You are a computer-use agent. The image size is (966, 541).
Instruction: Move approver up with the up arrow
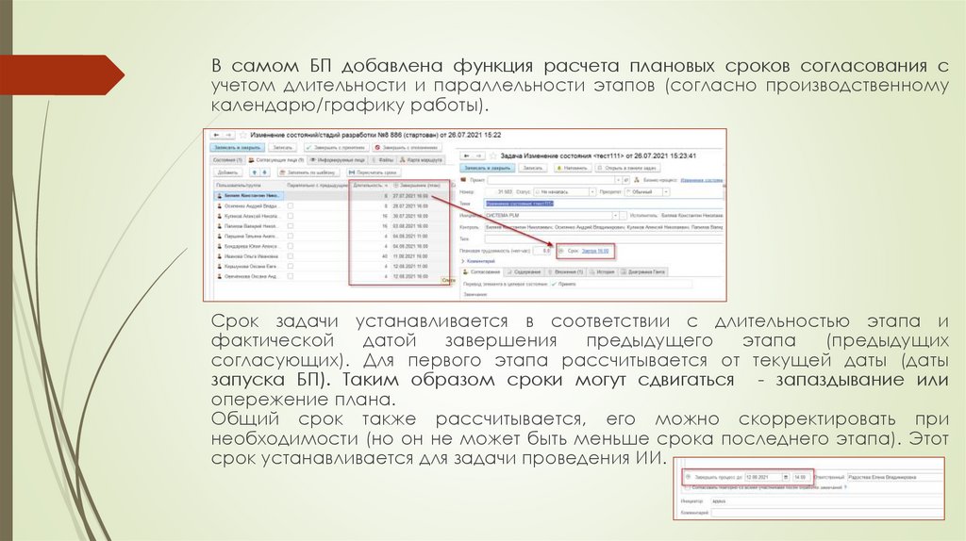point(255,172)
